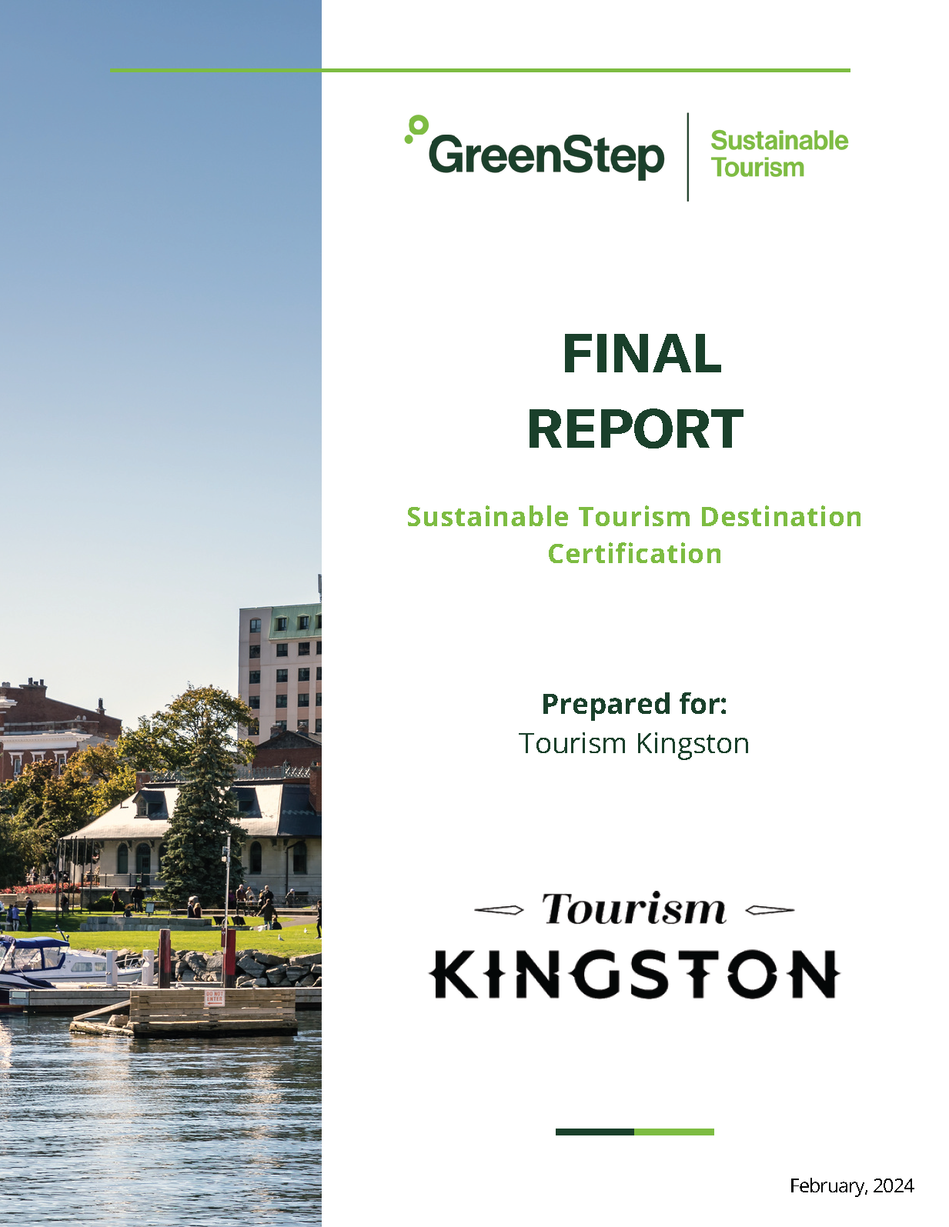Click the 'Certification' subtitle word
This screenshot has width=949, height=1227.
(635, 554)
